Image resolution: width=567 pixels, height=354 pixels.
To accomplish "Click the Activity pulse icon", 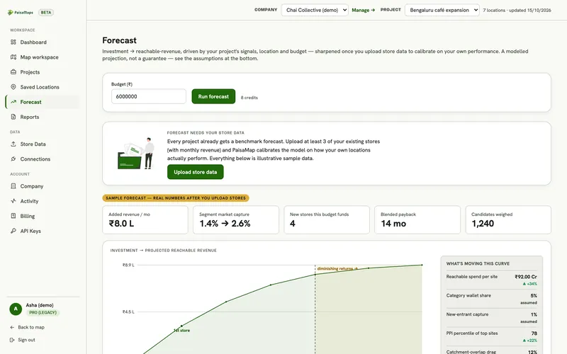I will (x=13, y=201).
